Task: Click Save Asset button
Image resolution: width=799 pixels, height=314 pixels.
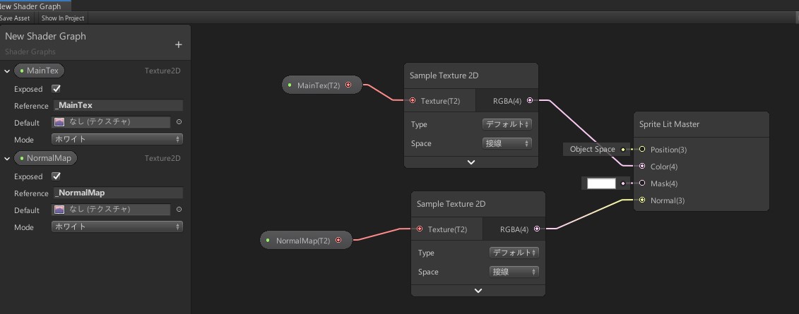Action: (15, 18)
